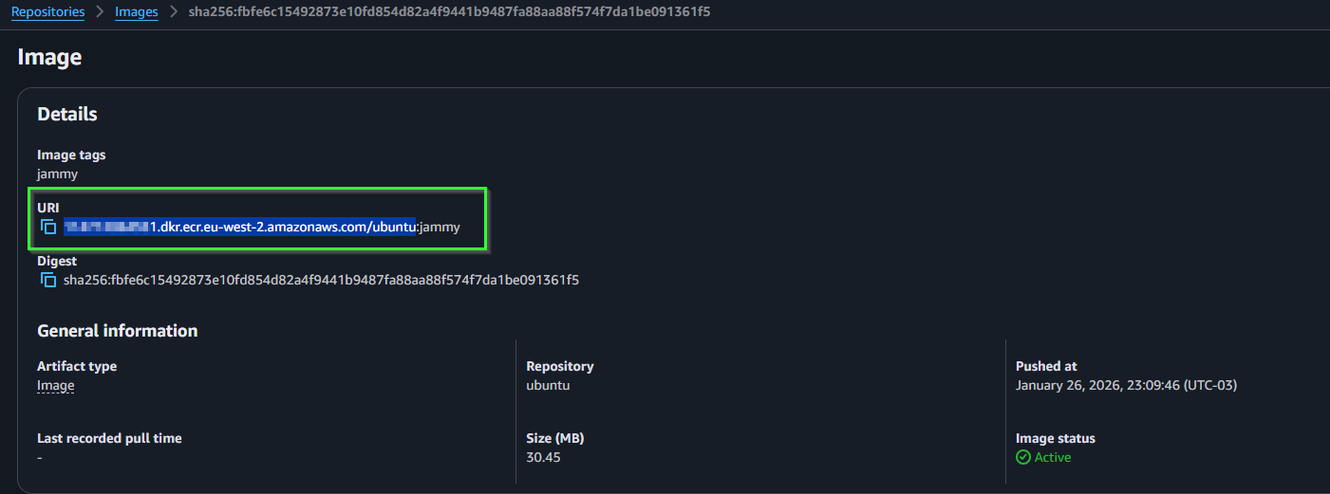Image resolution: width=1330 pixels, height=494 pixels.
Task: Copy the sha256 digest with its copy icon
Action: point(48,281)
